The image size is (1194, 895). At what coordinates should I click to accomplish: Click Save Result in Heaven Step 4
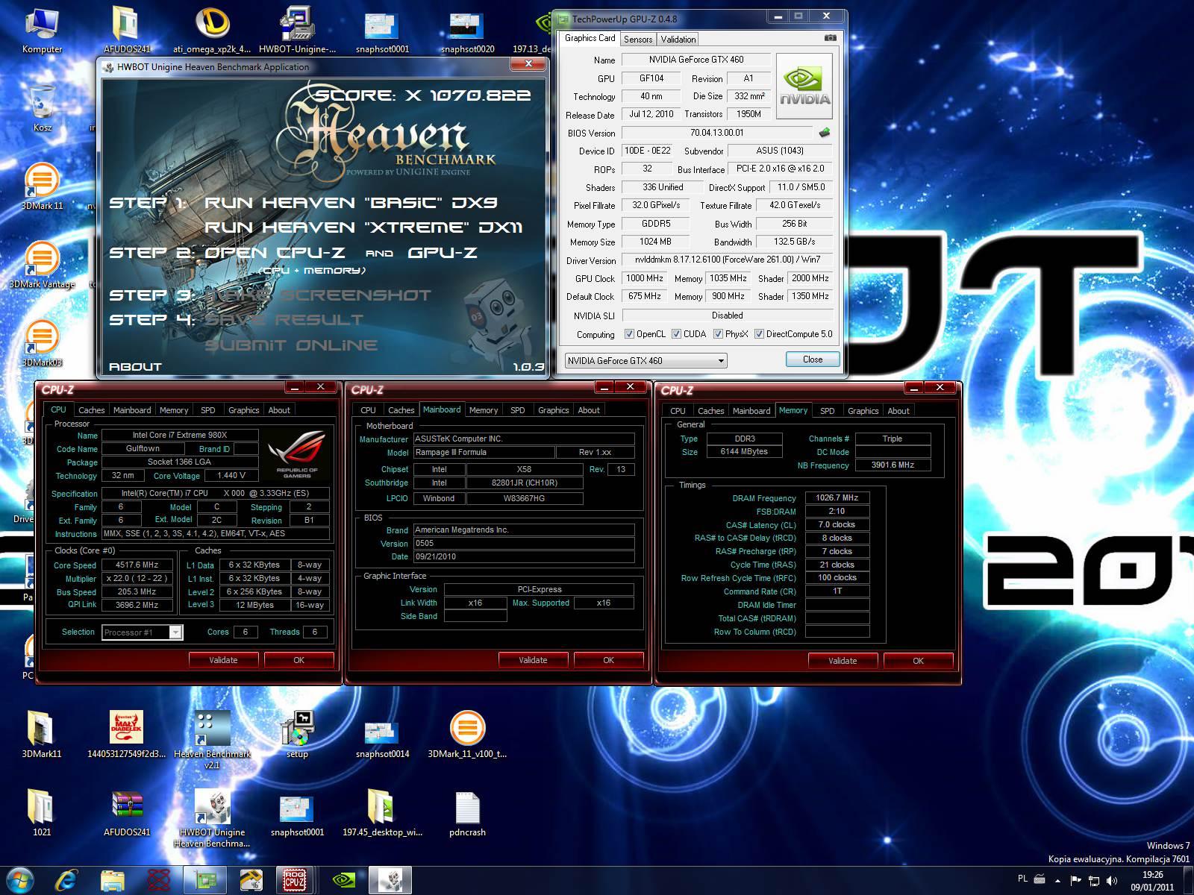pyautogui.click(x=284, y=320)
